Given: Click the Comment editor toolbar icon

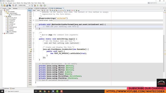Looking at the screenshot, I should click(77, 10).
